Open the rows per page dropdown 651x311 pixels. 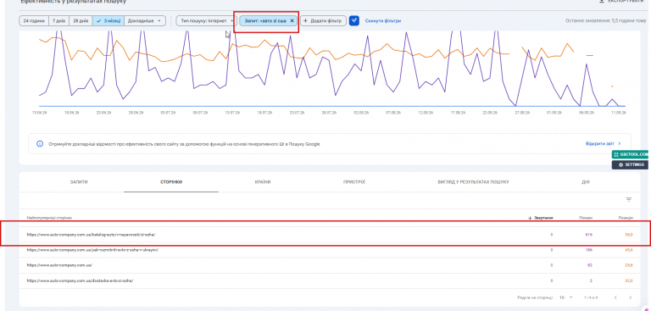click(x=565, y=297)
